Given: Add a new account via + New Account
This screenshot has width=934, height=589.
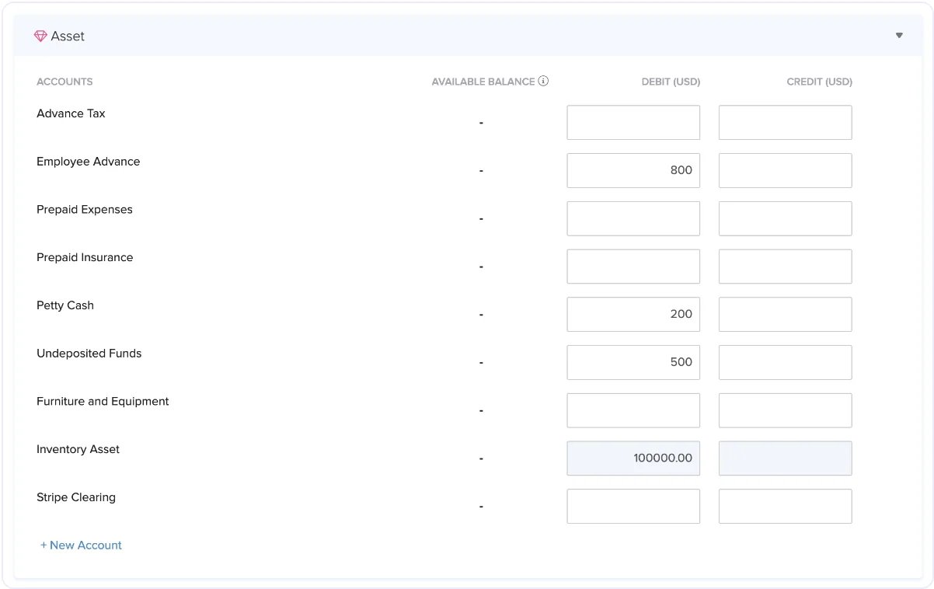Looking at the screenshot, I should tap(81, 545).
